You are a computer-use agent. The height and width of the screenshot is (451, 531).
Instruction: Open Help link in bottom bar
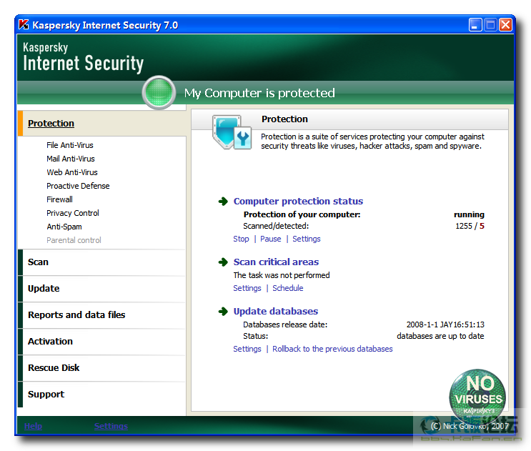[33, 426]
